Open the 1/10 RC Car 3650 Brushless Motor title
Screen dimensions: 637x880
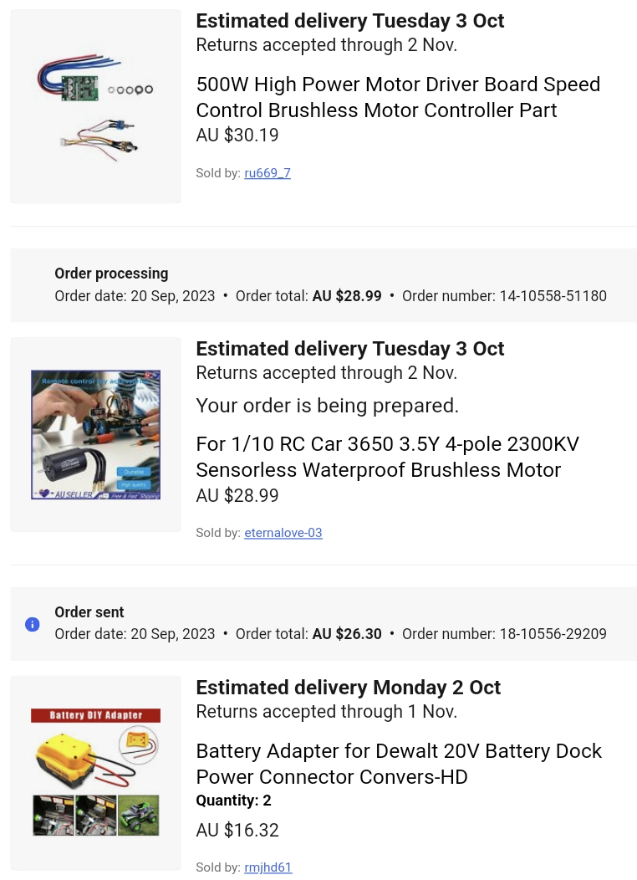[388, 457]
